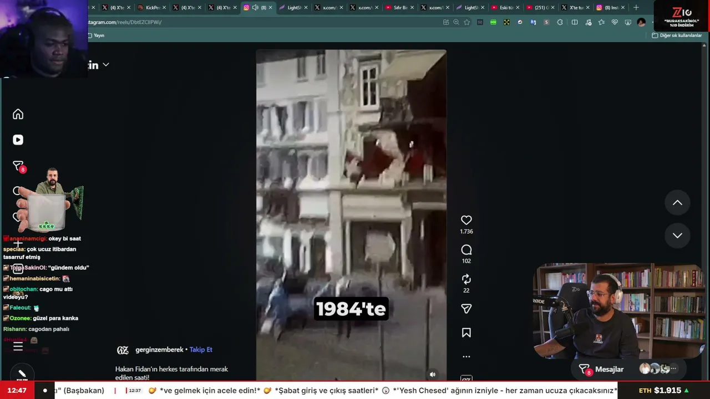Open the reel's three-dot options menu
Viewport: 710px width, 399px height.
[466, 357]
